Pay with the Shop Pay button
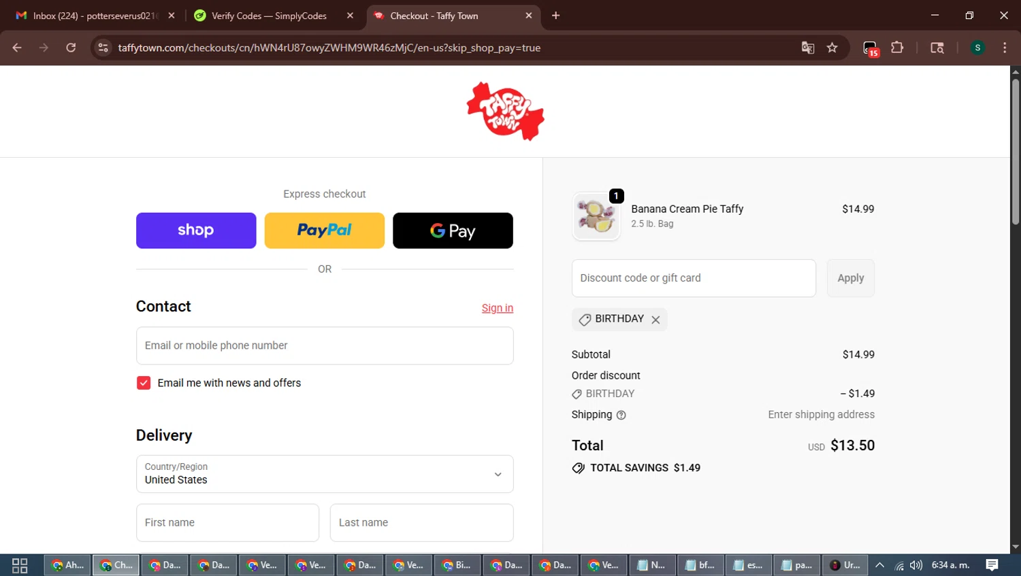The image size is (1021, 576). coord(196,231)
